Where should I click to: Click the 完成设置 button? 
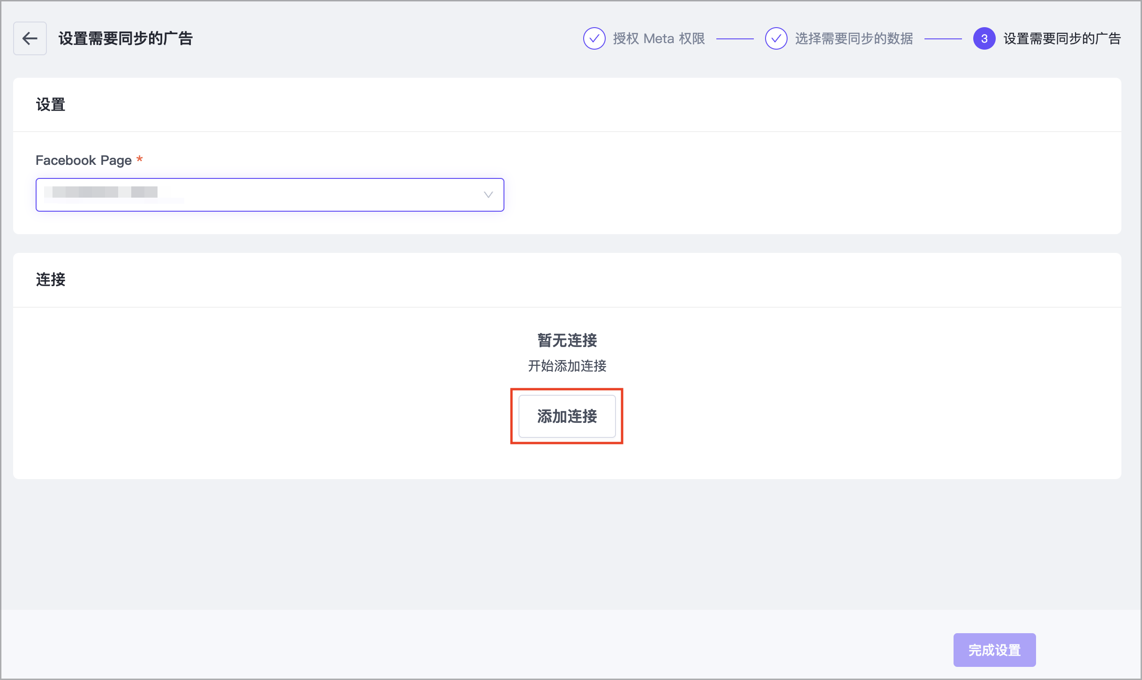pyautogui.click(x=994, y=650)
